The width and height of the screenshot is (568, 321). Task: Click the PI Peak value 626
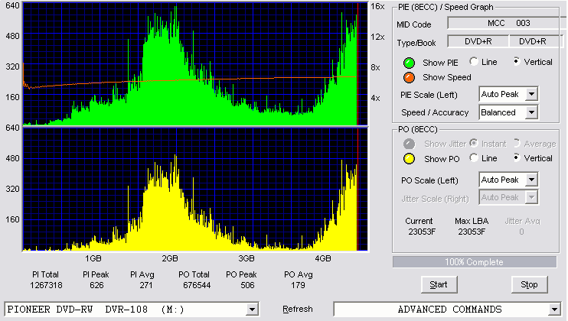pyautogui.click(x=96, y=285)
